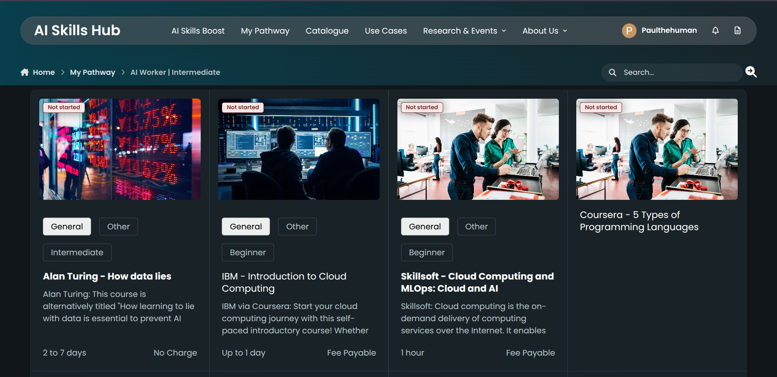Open the Skillsoft course thumbnail

coord(478,149)
